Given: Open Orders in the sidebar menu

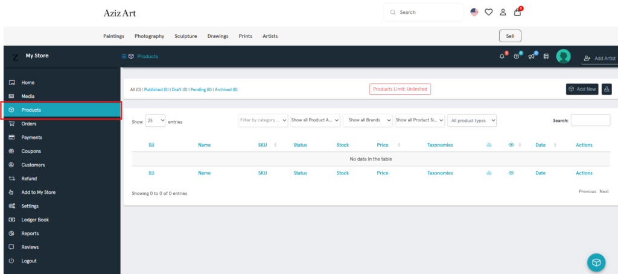Looking at the screenshot, I should [29, 124].
